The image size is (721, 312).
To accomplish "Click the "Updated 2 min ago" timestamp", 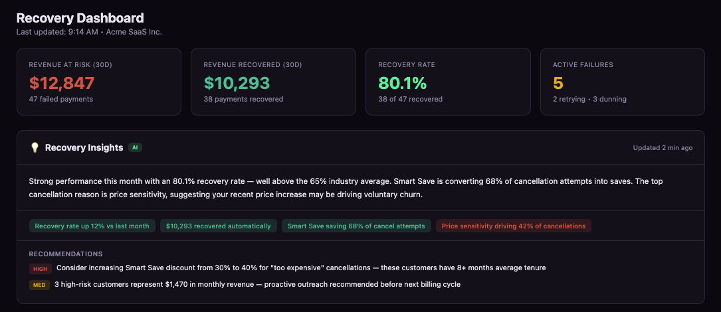I will click(x=663, y=148).
